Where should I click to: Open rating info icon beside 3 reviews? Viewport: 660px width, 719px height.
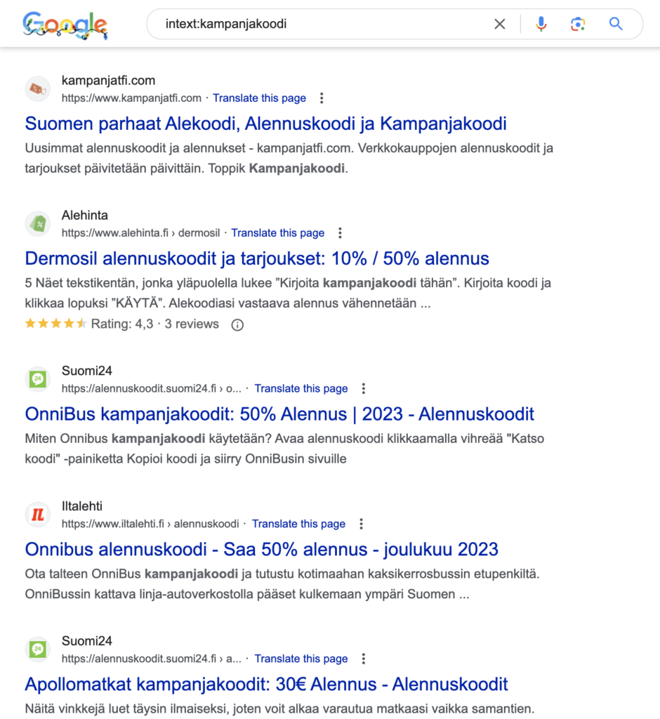point(237,324)
